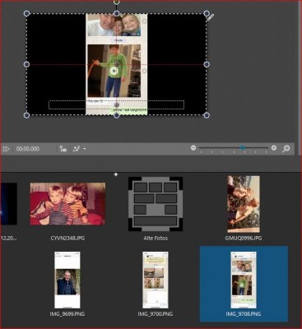Click the IMG_9699.PNG file name label
The height and width of the screenshot is (329, 302).
[x=67, y=314]
